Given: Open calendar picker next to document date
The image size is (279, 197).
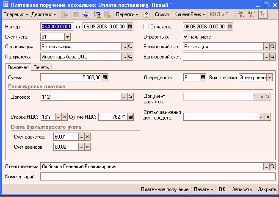Looking at the screenshot, I should [124, 27].
